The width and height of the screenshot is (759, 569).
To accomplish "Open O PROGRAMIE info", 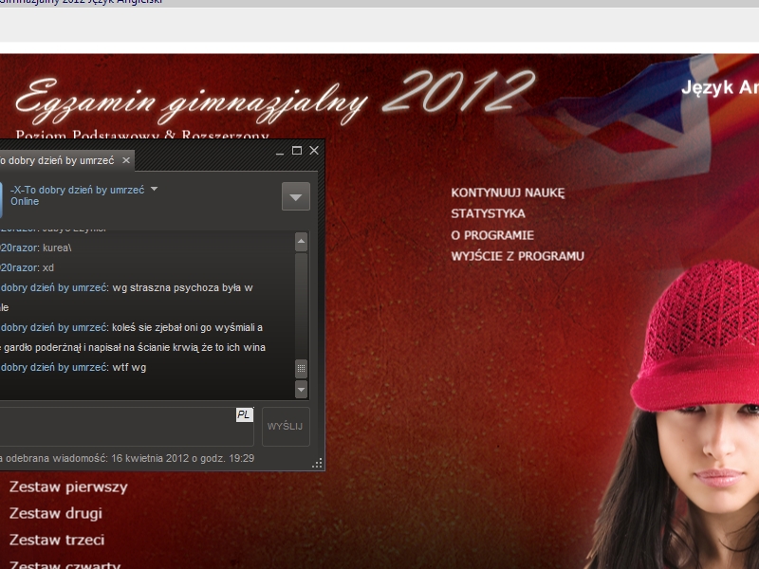I will coord(492,235).
